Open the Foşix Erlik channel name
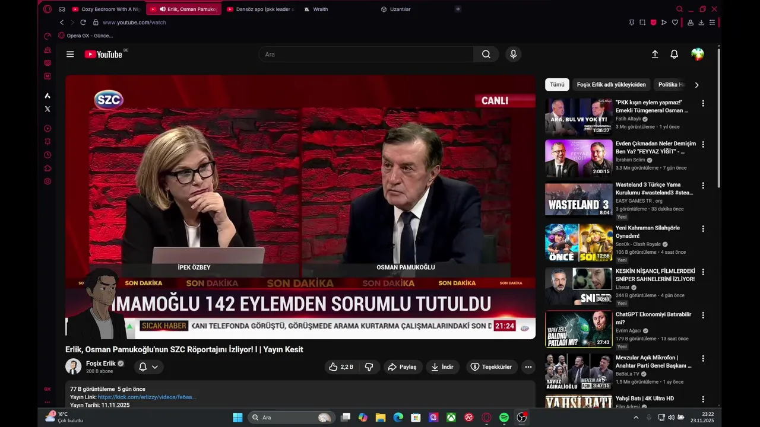This screenshot has height=427, width=760. [101, 364]
